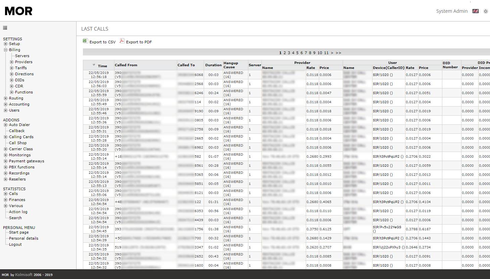Click the power logout icon
This screenshot has height=279, width=490.
(485, 11)
